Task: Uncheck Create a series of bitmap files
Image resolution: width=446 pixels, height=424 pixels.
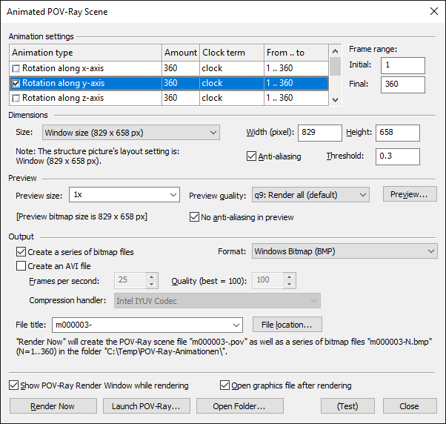Action: (x=20, y=252)
